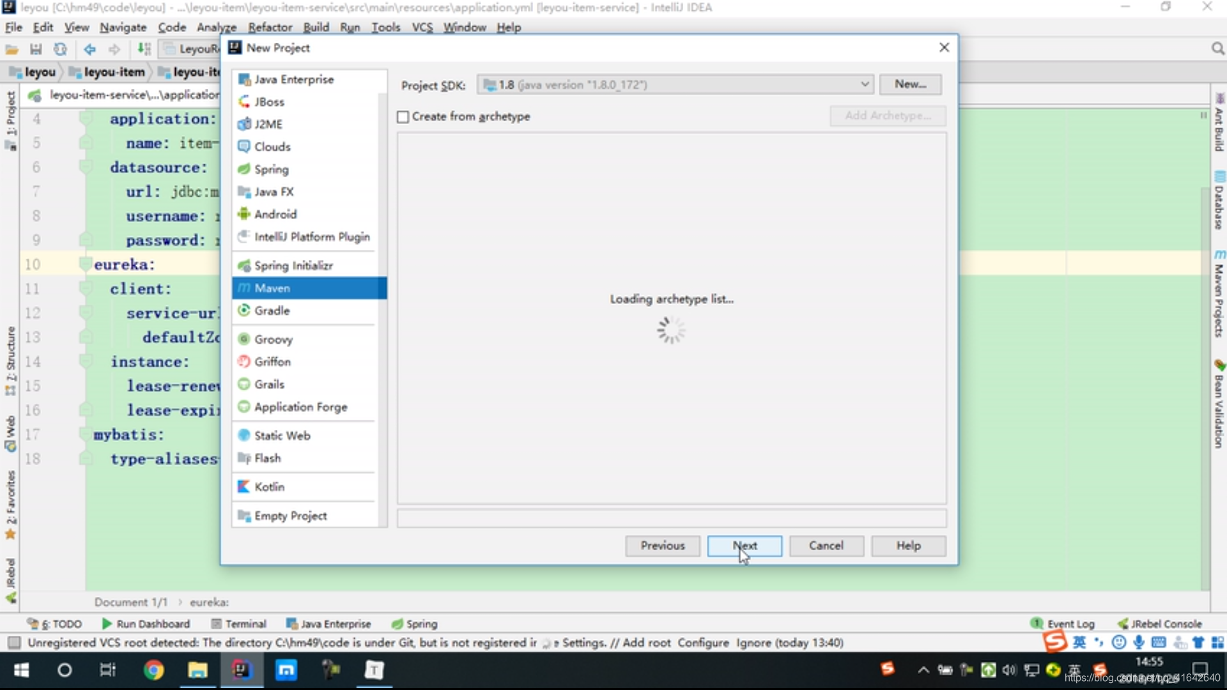The height and width of the screenshot is (690, 1227).
Task: Select JBoss project type
Action: coord(309,102)
